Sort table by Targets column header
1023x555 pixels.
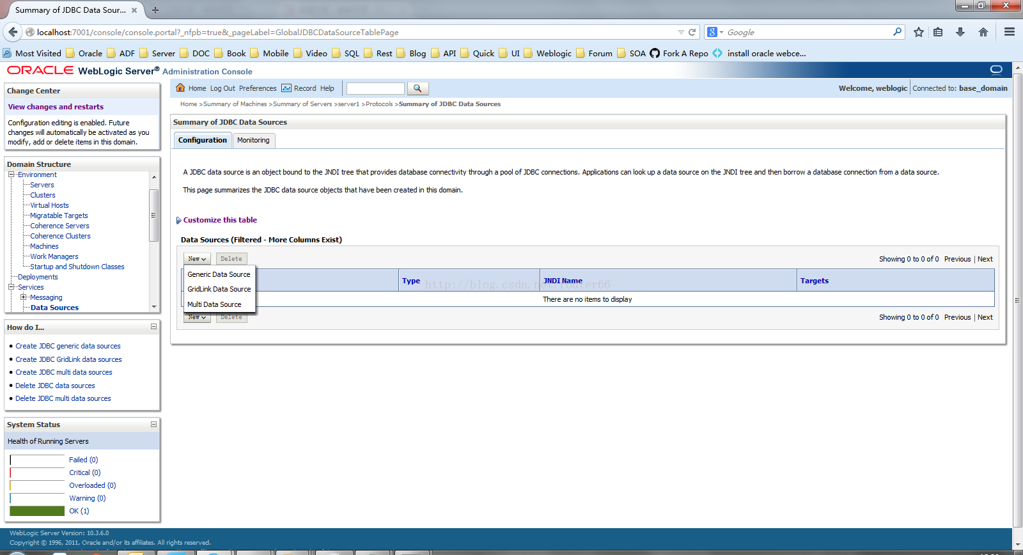815,281
